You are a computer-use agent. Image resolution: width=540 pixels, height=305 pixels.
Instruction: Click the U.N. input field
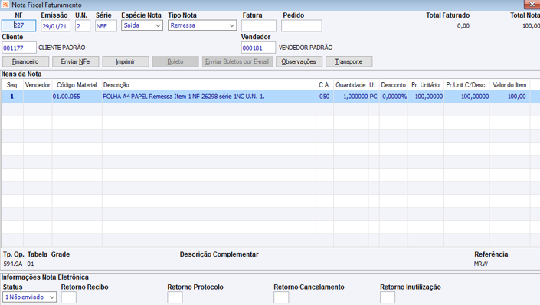[x=83, y=26]
